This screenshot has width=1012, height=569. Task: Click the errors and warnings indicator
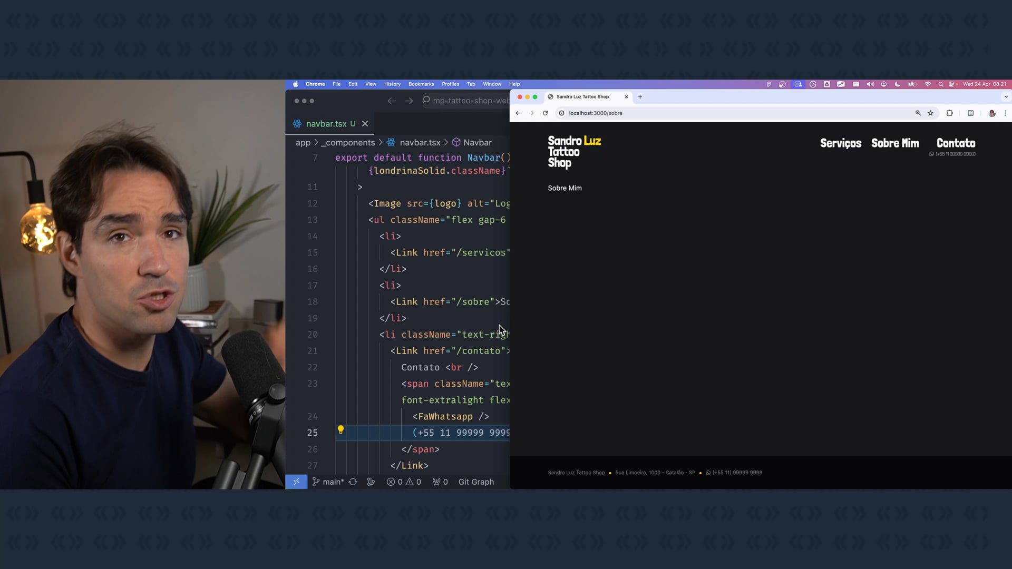[x=404, y=482]
